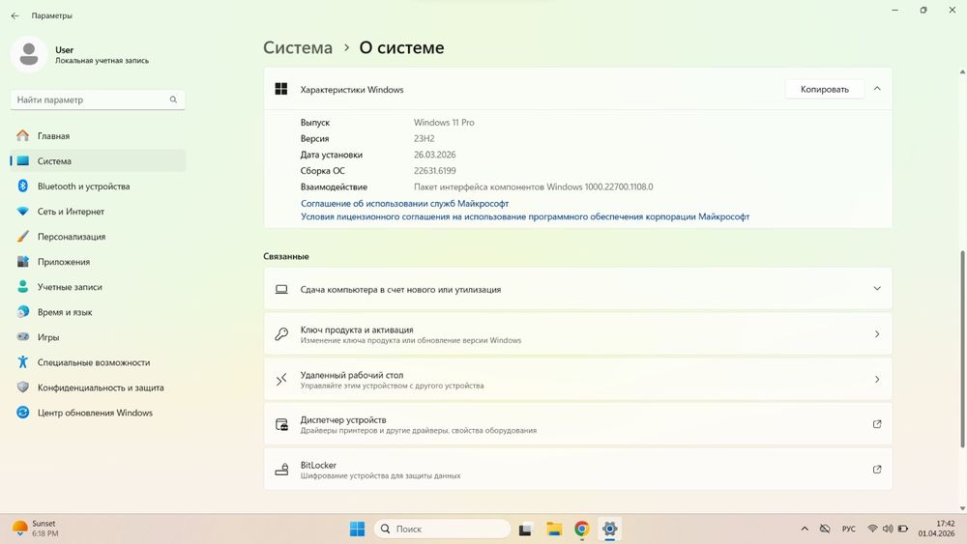Open the clock showing 17:42

tap(936, 529)
